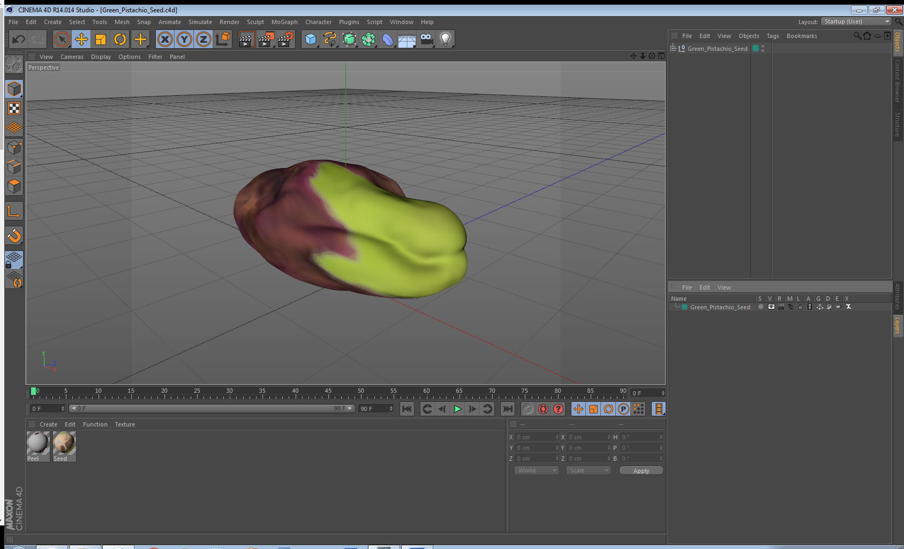Image resolution: width=904 pixels, height=549 pixels.
Task: Toggle Locked Workplane icon
Action: point(14,260)
